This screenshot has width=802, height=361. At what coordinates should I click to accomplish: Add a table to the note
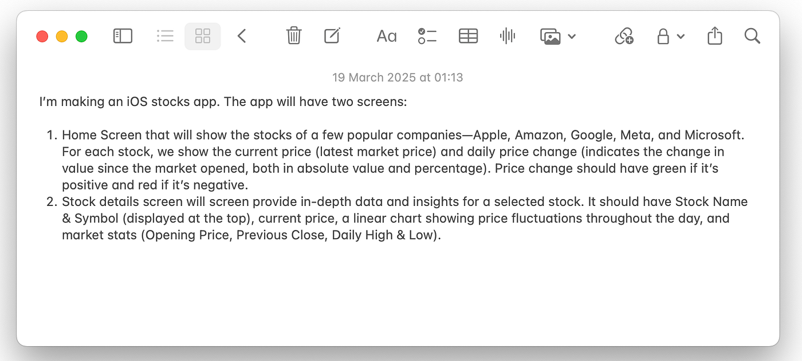click(468, 37)
